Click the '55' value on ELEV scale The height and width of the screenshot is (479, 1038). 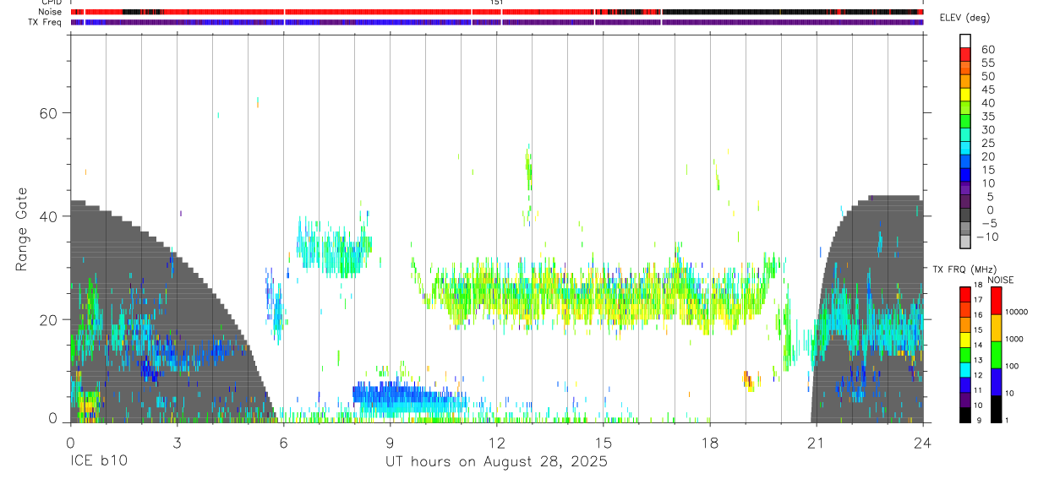pyautogui.click(x=987, y=63)
